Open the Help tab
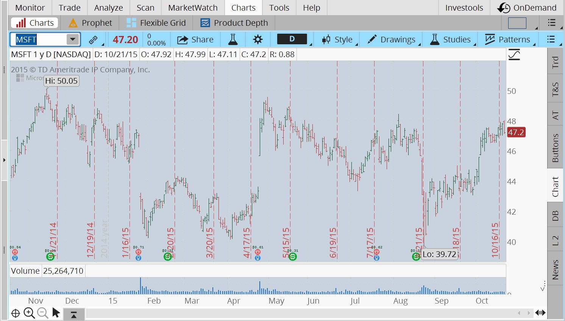The width and height of the screenshot is (565, 321). pos(311,8)
